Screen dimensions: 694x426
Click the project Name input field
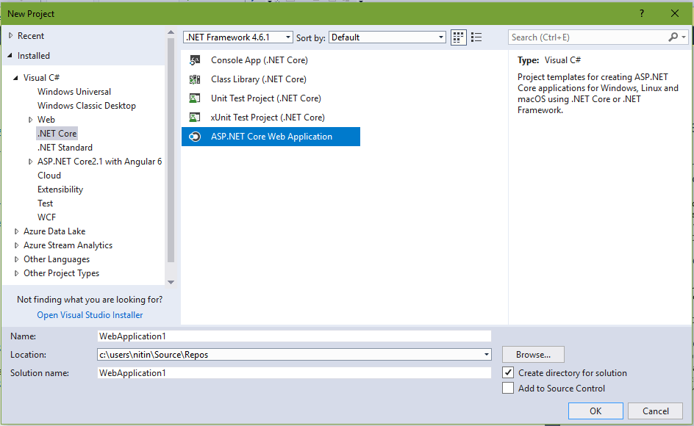[x=294, y=336]
